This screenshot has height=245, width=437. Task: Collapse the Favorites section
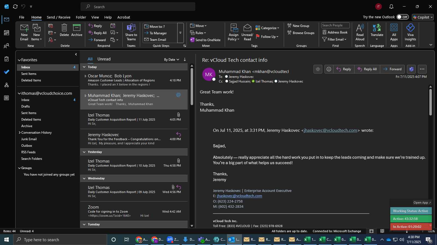(x=19, y=60)
